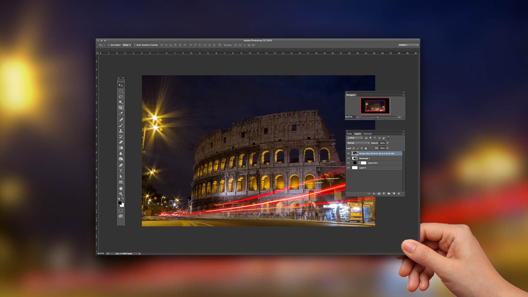The height and width of the screenshot is (297, 528).
Task: Hide the Rectangle 1 layer
Action: [348, 158]
